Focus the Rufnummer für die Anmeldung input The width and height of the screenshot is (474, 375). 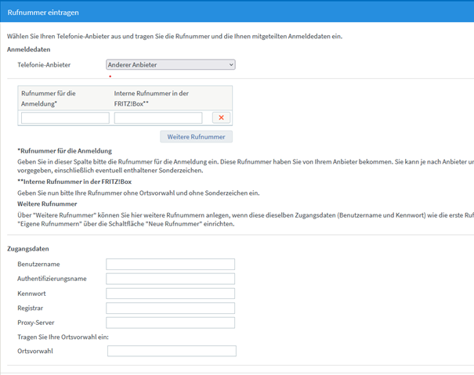[65, 118]
